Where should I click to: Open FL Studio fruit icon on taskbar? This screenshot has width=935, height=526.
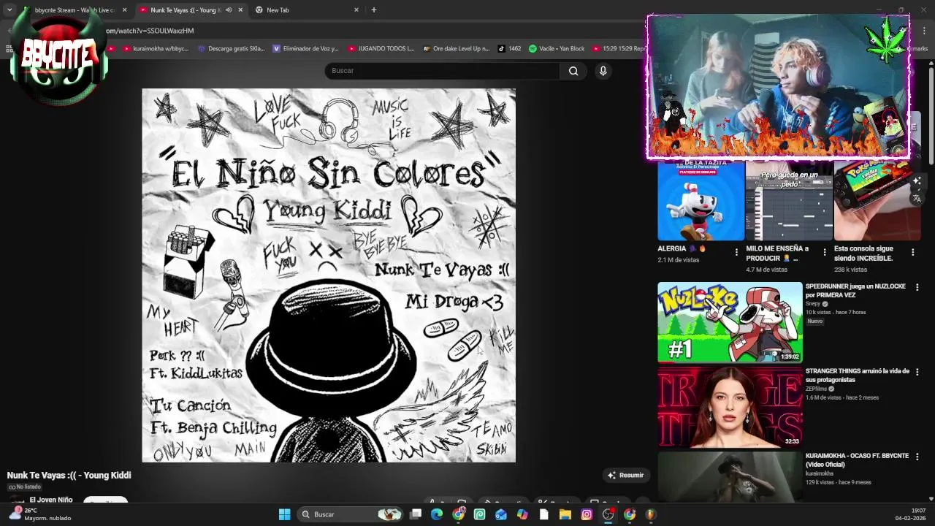coord(650,514)
